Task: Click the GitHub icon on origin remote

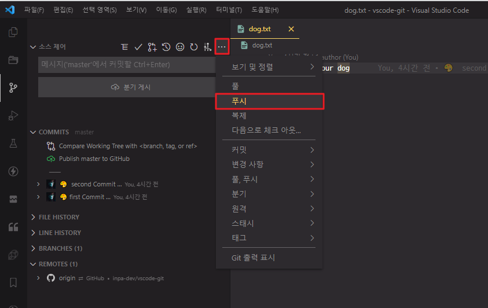Action: click(x=51, y=278)
